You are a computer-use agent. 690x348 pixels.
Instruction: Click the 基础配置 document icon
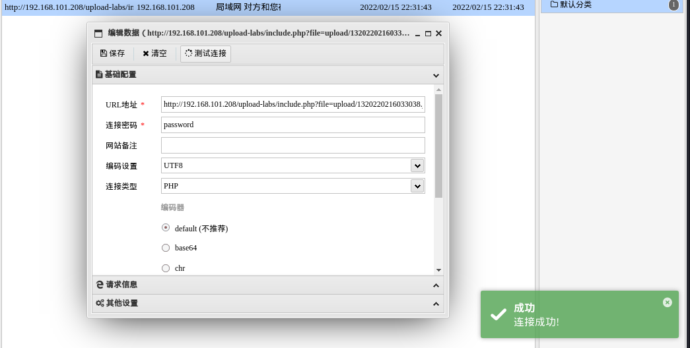click(99, 74)
